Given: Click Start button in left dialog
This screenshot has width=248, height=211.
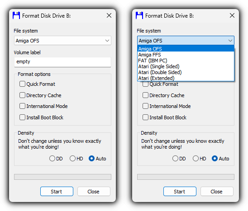Looking at the screenshot, I should tap(57, 192).
